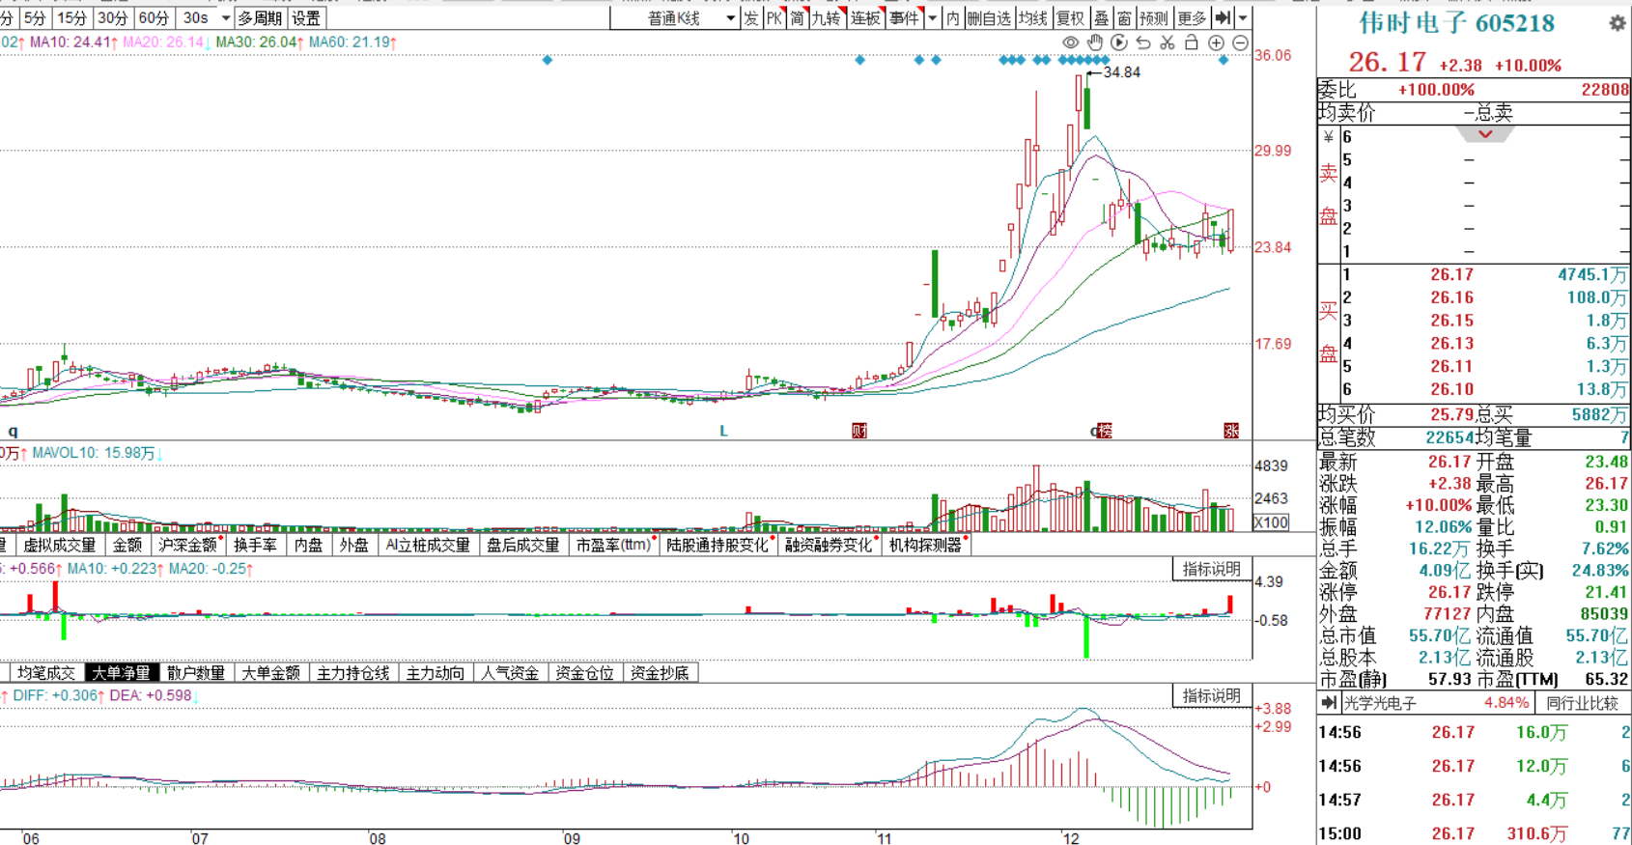Screen dimensions: 1632x845
Task: Select the 主力持仓线 tab
Action: 353,672
